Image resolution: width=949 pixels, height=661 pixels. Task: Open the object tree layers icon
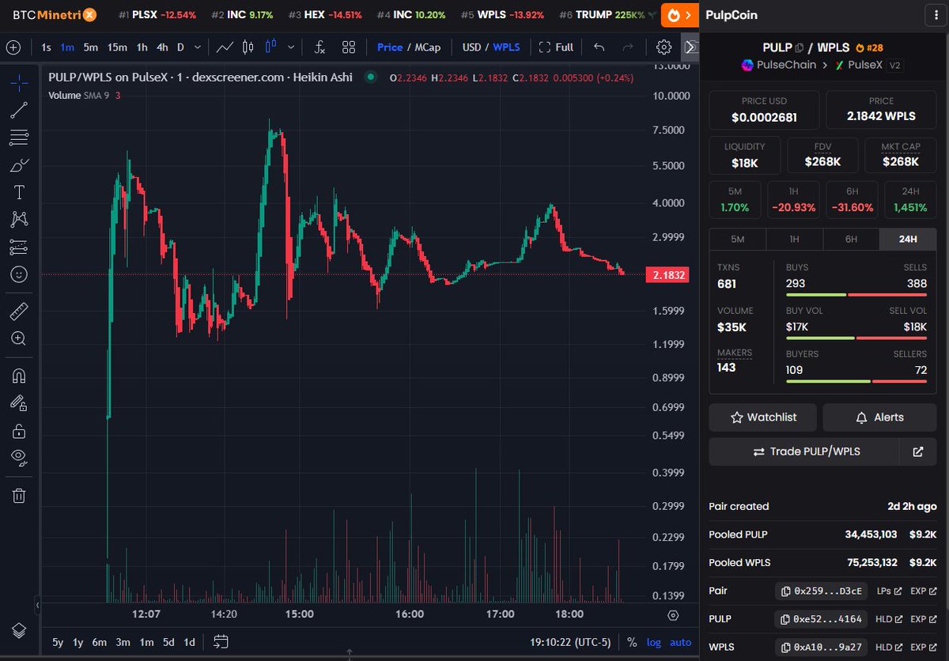pyautogui.click(x=19, y=630)
